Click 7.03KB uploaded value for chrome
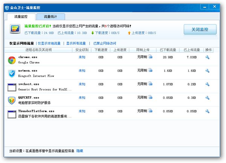226x163 pixels. [192, 57]
